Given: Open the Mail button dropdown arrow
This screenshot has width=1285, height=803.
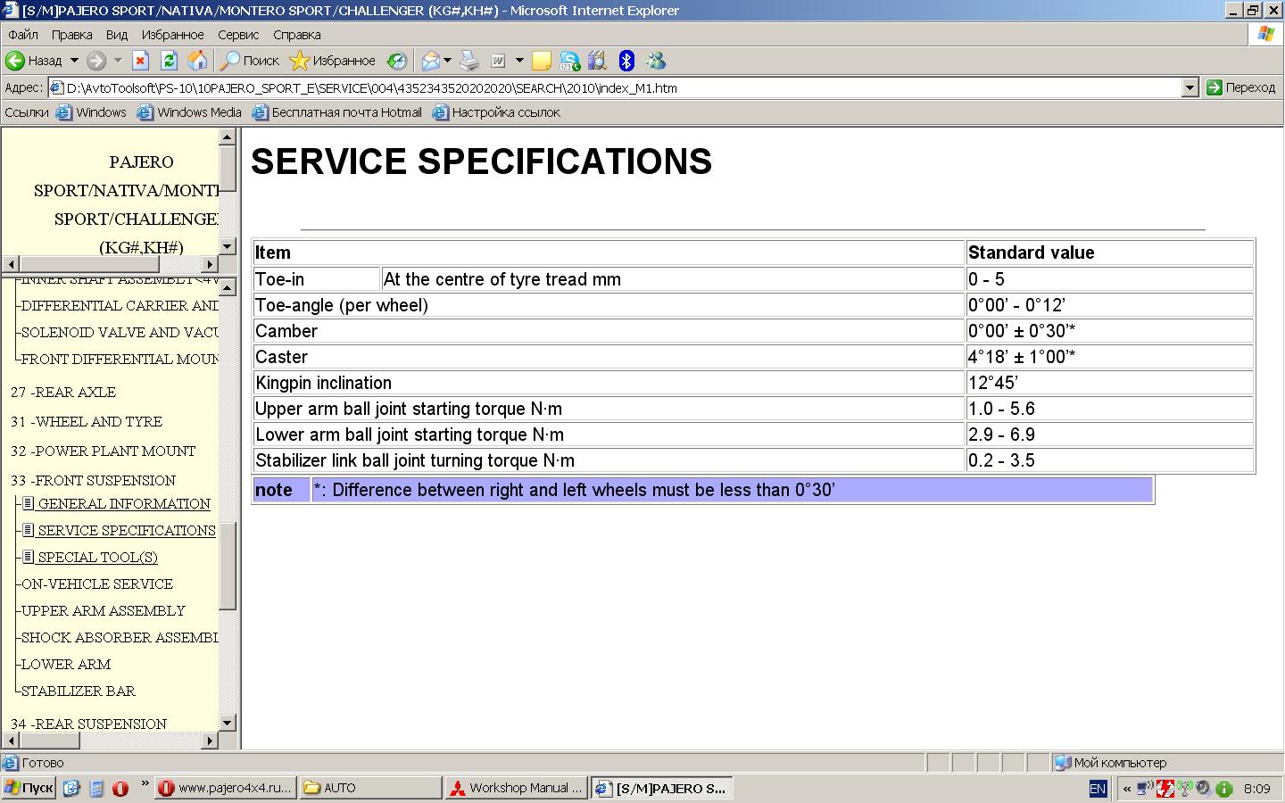Looking at the screenshot, I should [x=448, y=61].
